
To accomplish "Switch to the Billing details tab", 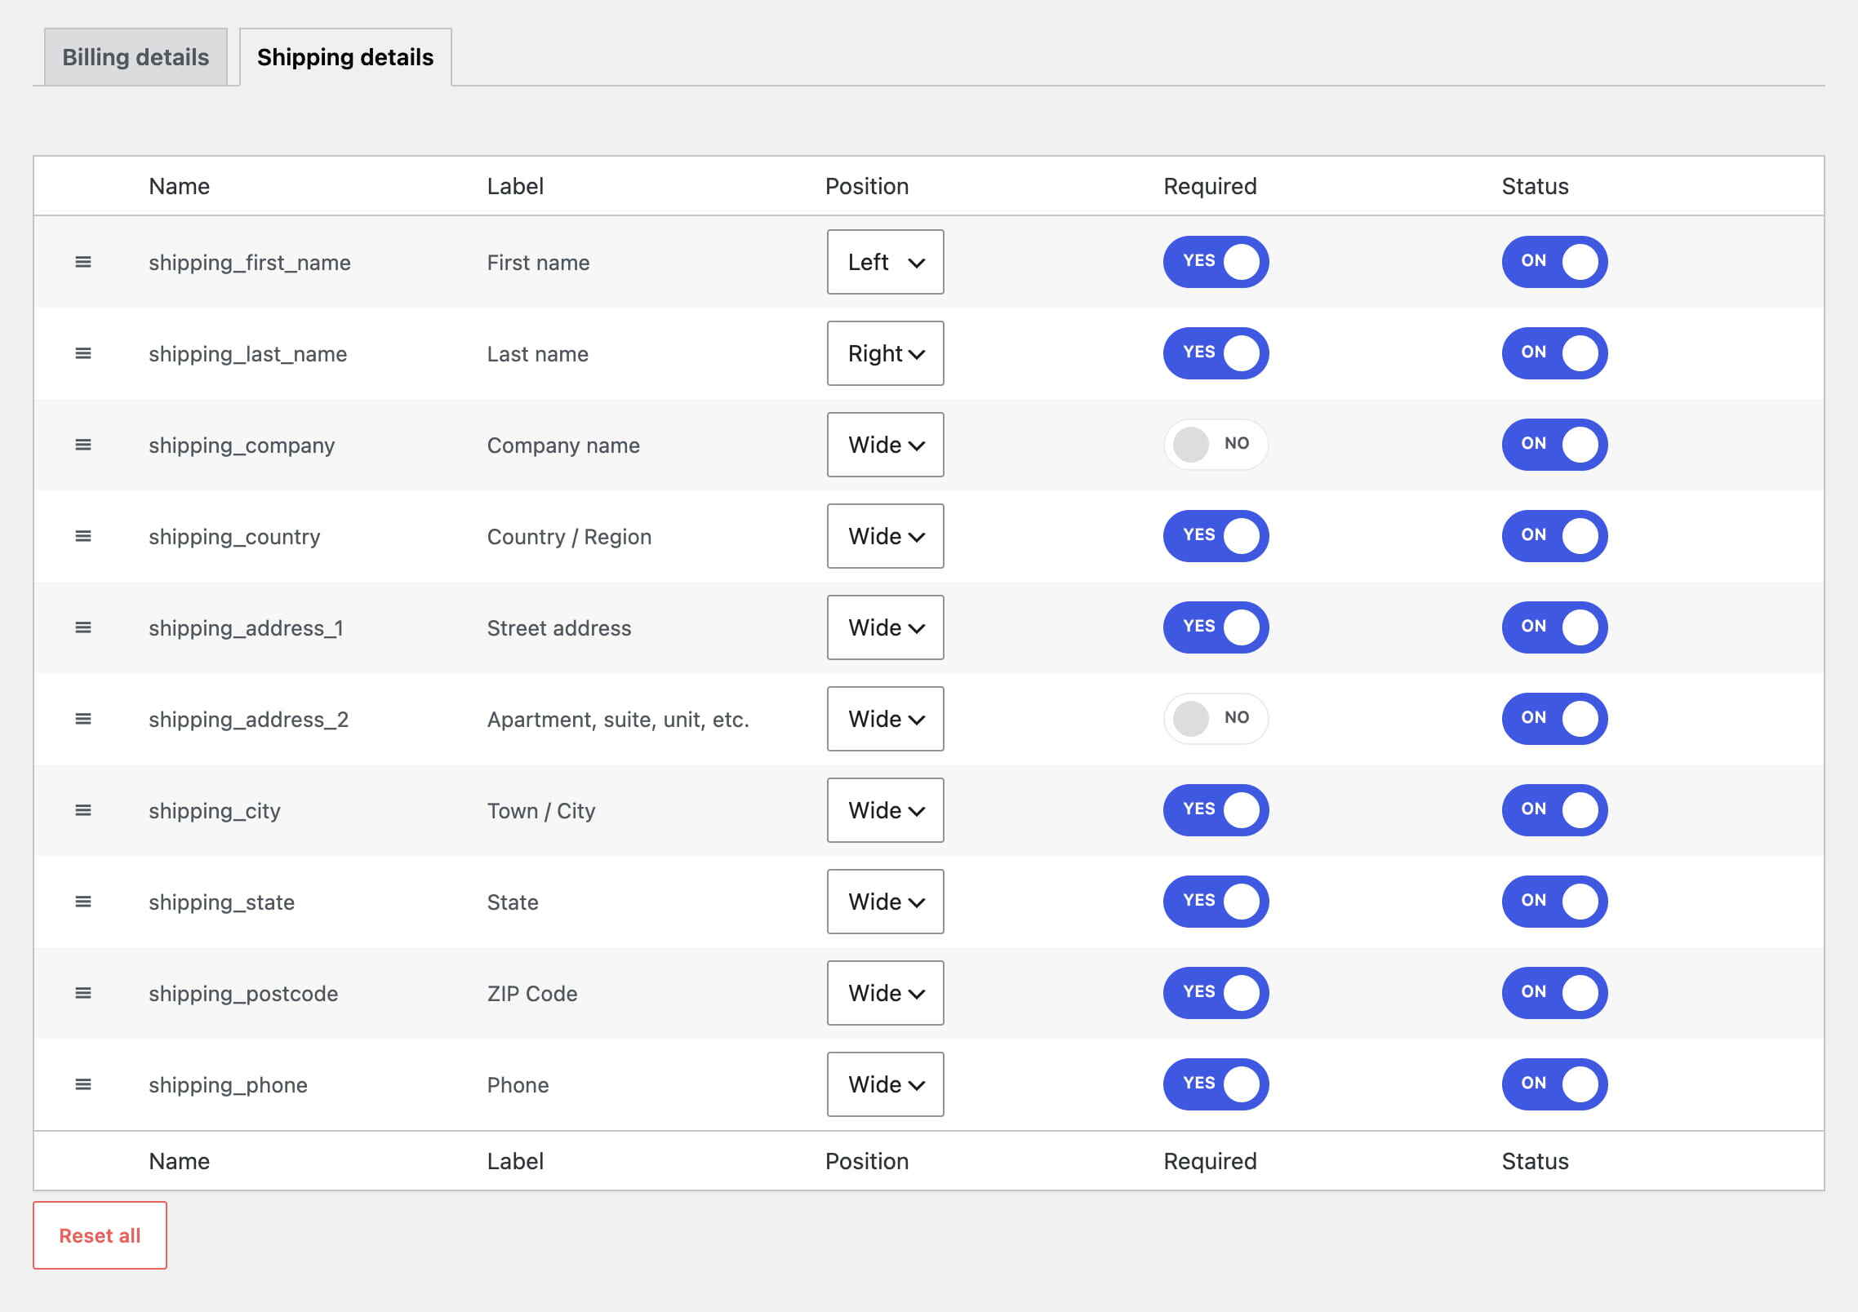I will point(136,57).
